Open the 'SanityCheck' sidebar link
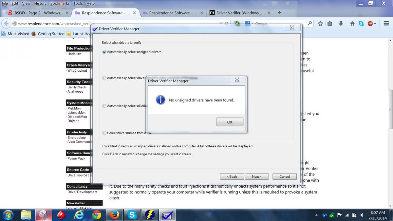393x221 pixels. coord(77,87)
